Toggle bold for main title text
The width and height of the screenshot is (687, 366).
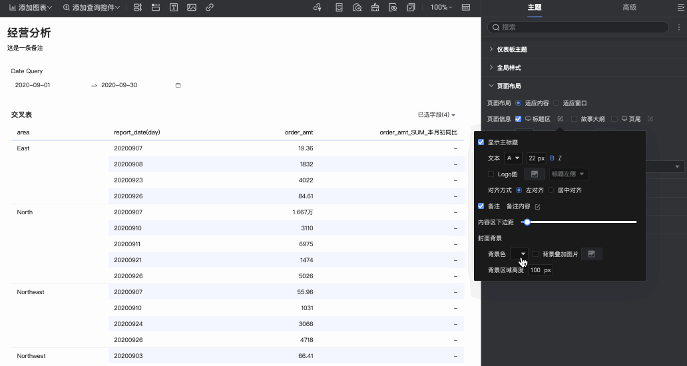coord(552,158)
